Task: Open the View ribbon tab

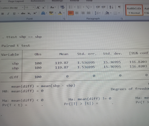Action: [89, 1]
